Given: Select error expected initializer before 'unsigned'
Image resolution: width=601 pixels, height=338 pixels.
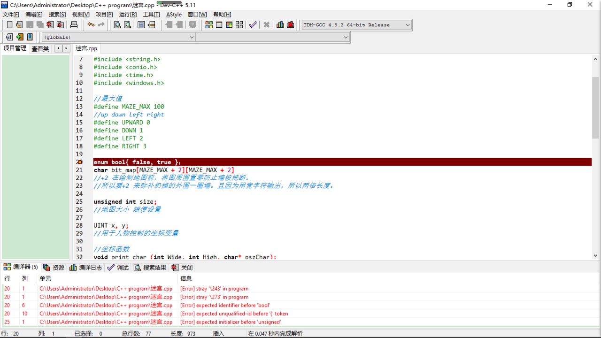Looking at the screenshot, I should click(300, 323).
